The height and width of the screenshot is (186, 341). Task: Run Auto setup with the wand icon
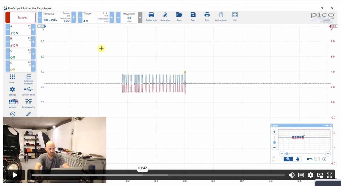coord(165,17)
